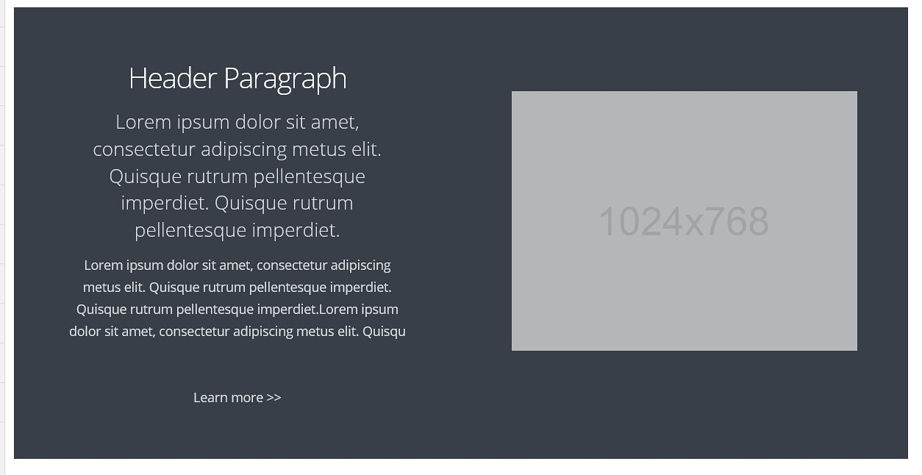Click the word Paragraph in the title
Image resolution: width=922 pixels, height=475 pixels.
(285, 79)
